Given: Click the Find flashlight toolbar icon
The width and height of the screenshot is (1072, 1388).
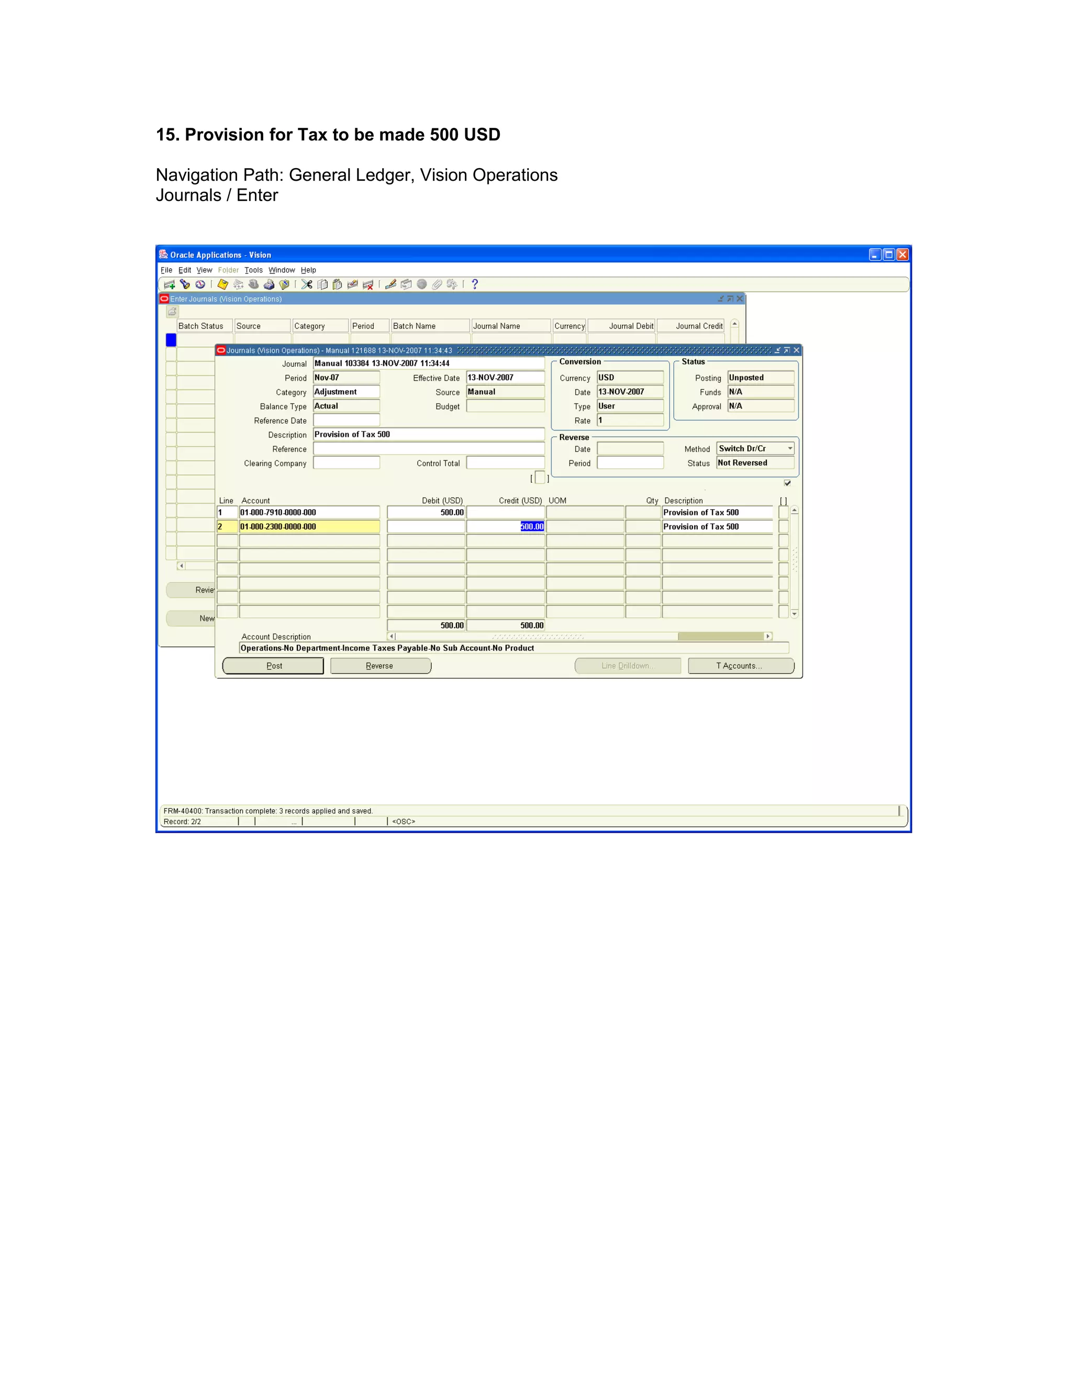Looking at the screenshot, I should pos(185,285).
